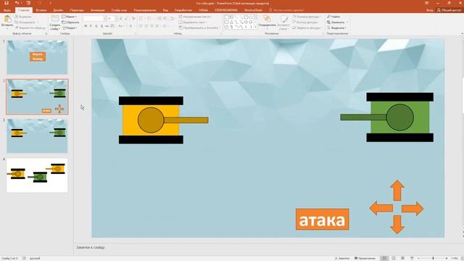Viewport: 464px width, 261px height.
Task: Select the green tank's round turret
Action: (x=399, y=117)
